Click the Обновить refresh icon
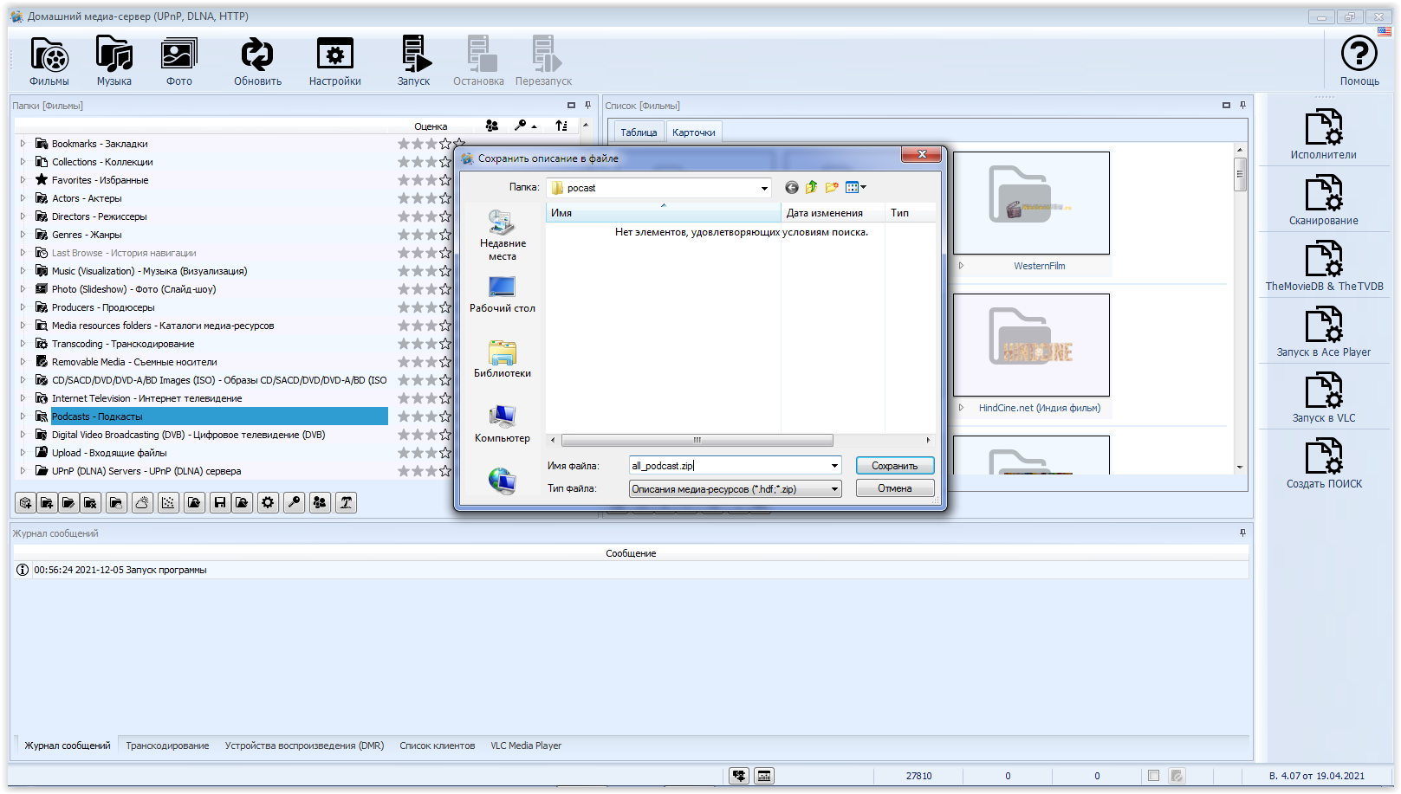 pyautogui.click(x=257, y=61)
